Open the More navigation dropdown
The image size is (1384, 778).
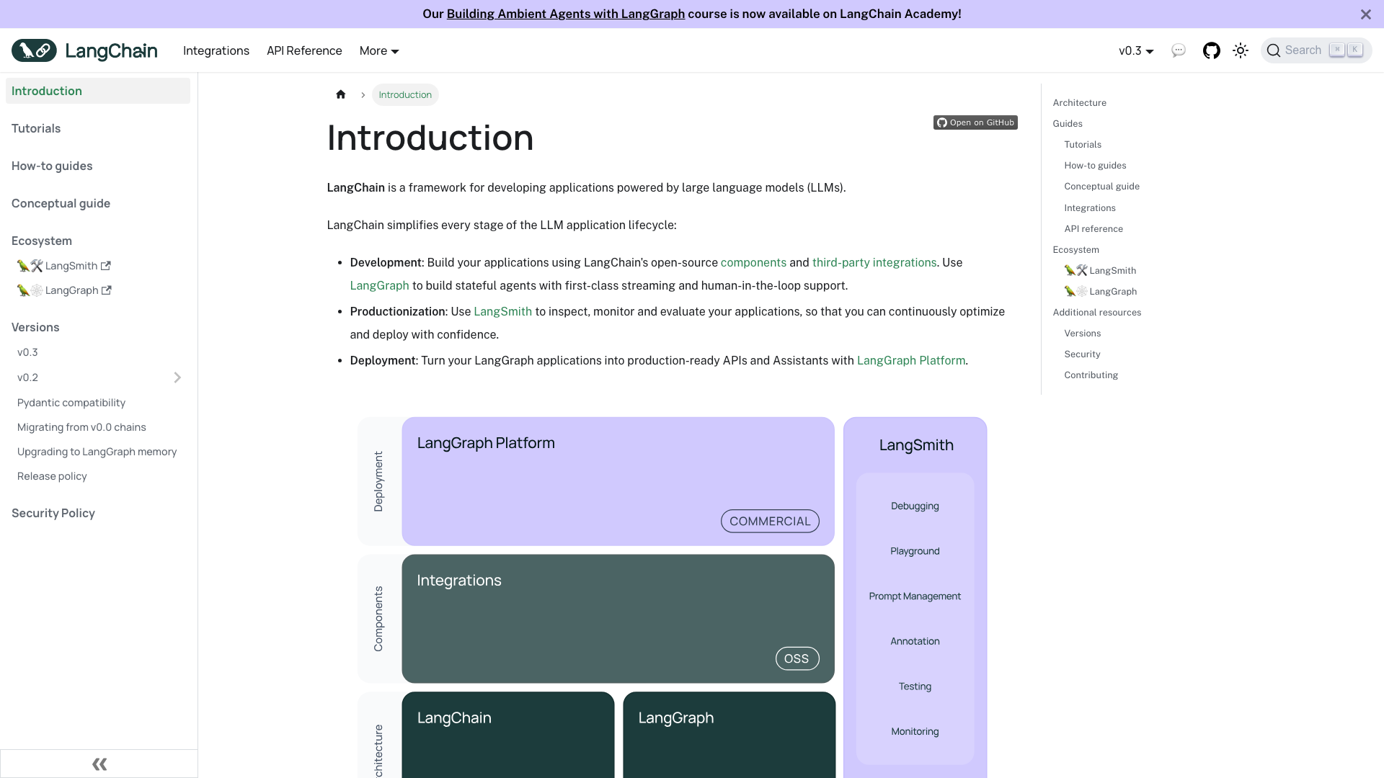pos(379,50)
